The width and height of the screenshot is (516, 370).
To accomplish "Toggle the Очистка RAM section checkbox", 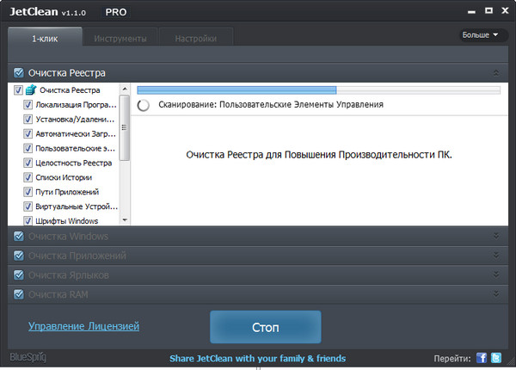I will pyautogui.click(x=19, y=294).
